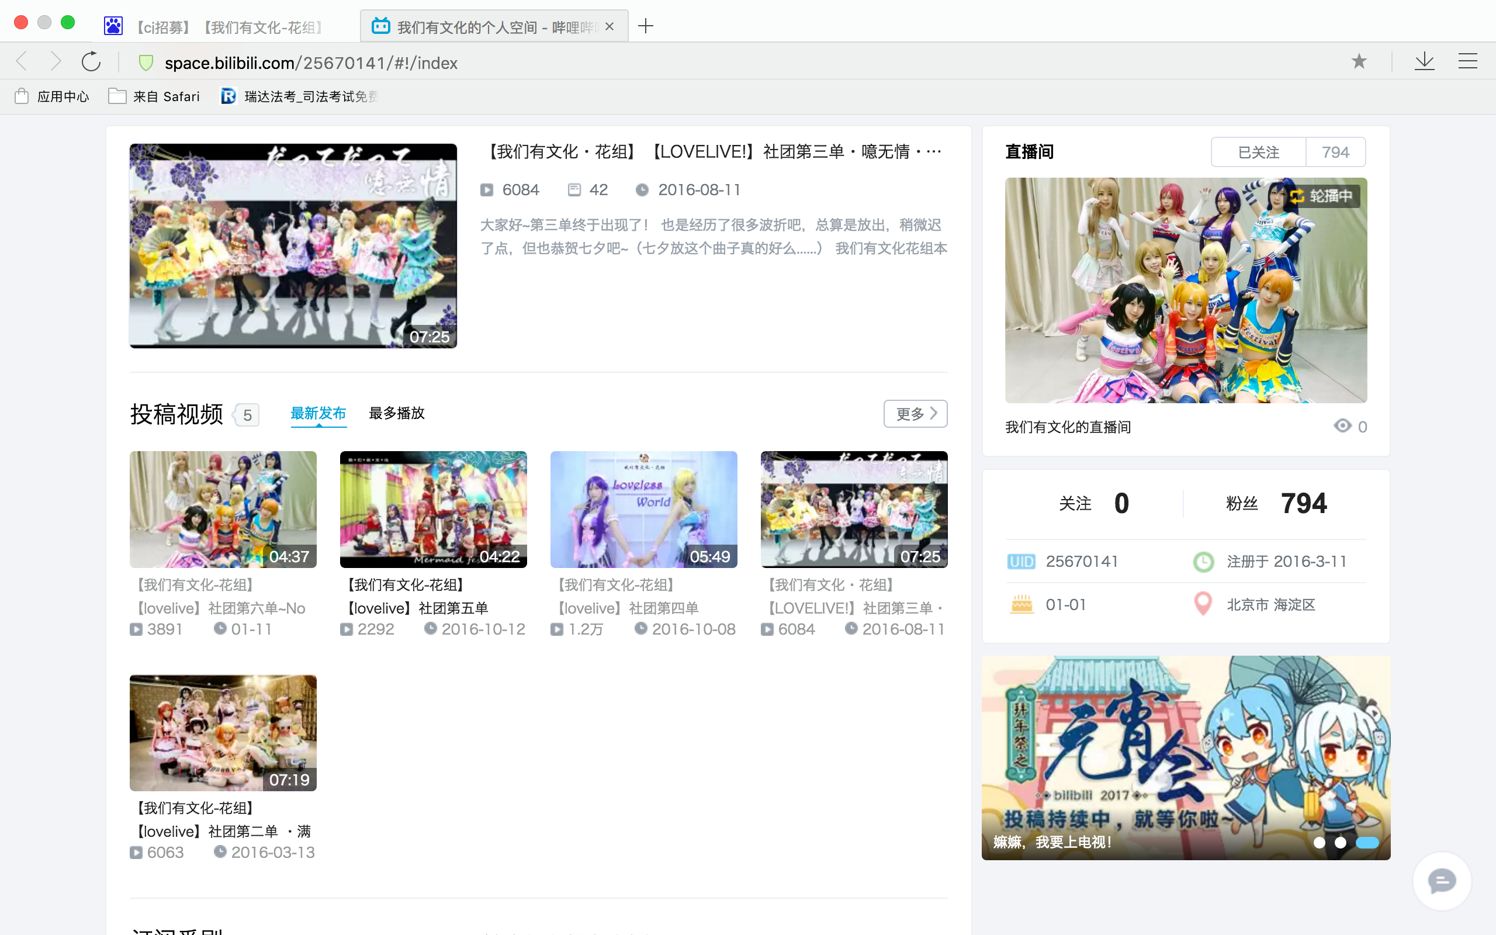1496x935 pixels.
Task: Select the active third banner indicator
Action: 1367,842
